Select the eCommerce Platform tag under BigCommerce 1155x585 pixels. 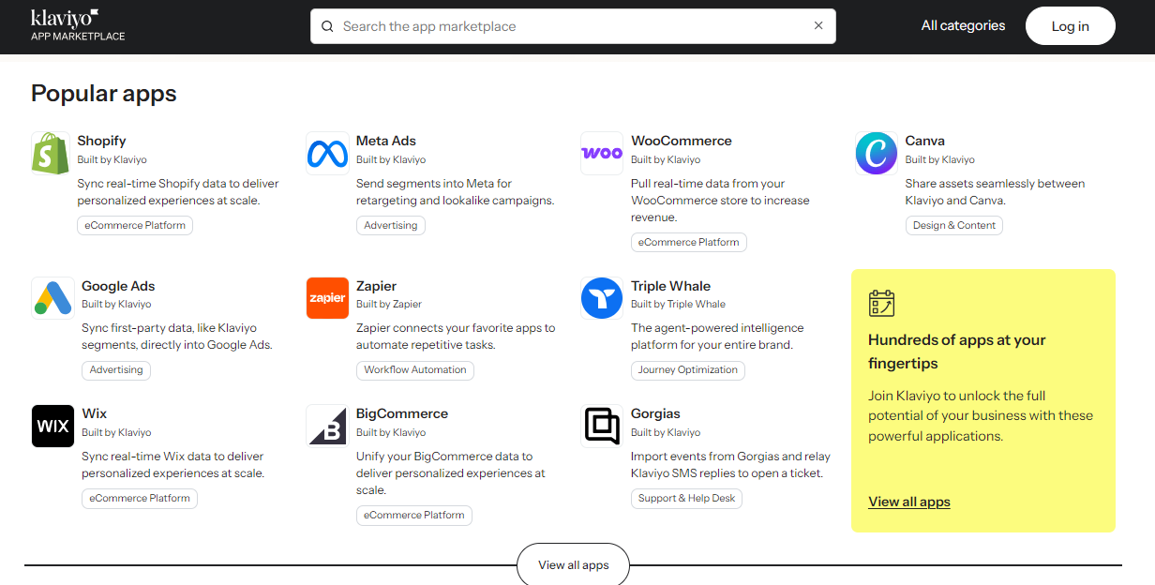click(414, 515)
